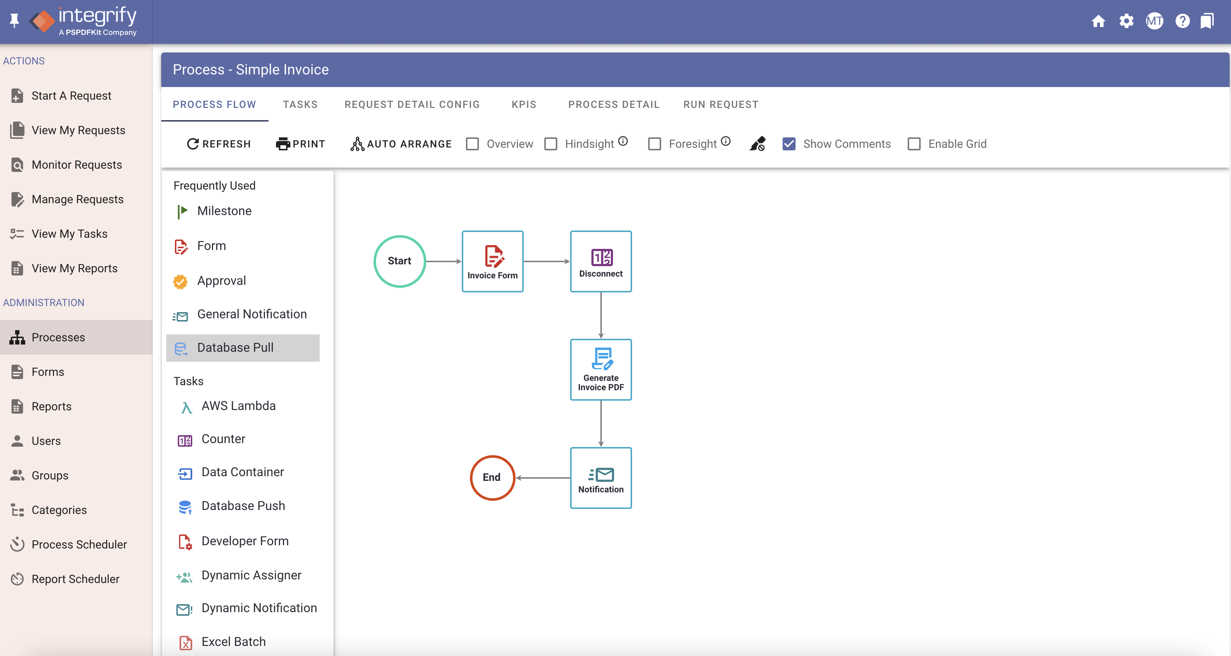This screenshot has width=1231, height=656.
Task: Select the AWS Lambda task
Action: (x=243, y=406)
